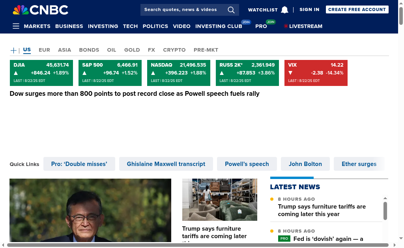Click Ghislaine Maxwell transcript quick link
Image resolution: width=404 pixels, height=248 pixels.
(x=166, y=164)
